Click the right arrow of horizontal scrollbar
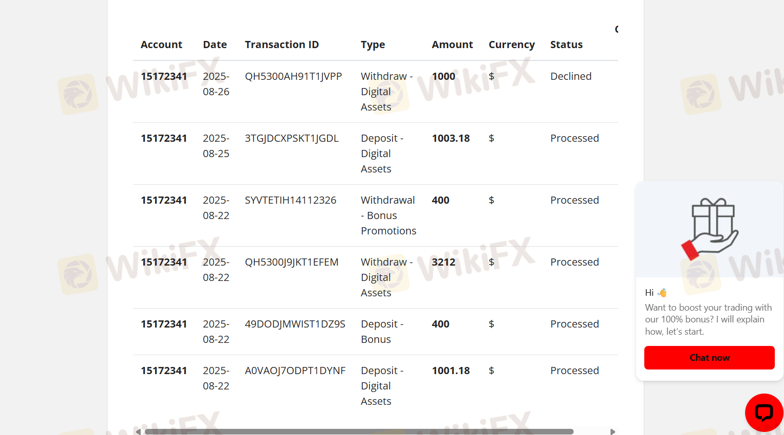784x435 pixels. coord(613,431)
